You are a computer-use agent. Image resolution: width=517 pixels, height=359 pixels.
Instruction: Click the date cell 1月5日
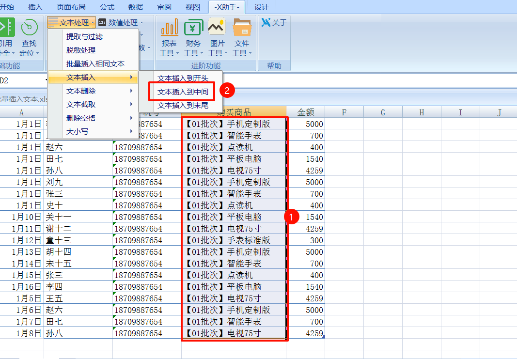22,298
